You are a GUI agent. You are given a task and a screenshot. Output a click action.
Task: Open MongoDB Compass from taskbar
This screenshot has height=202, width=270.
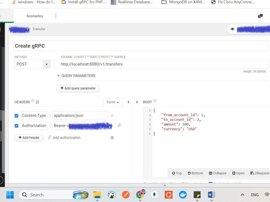click(154, 195)
